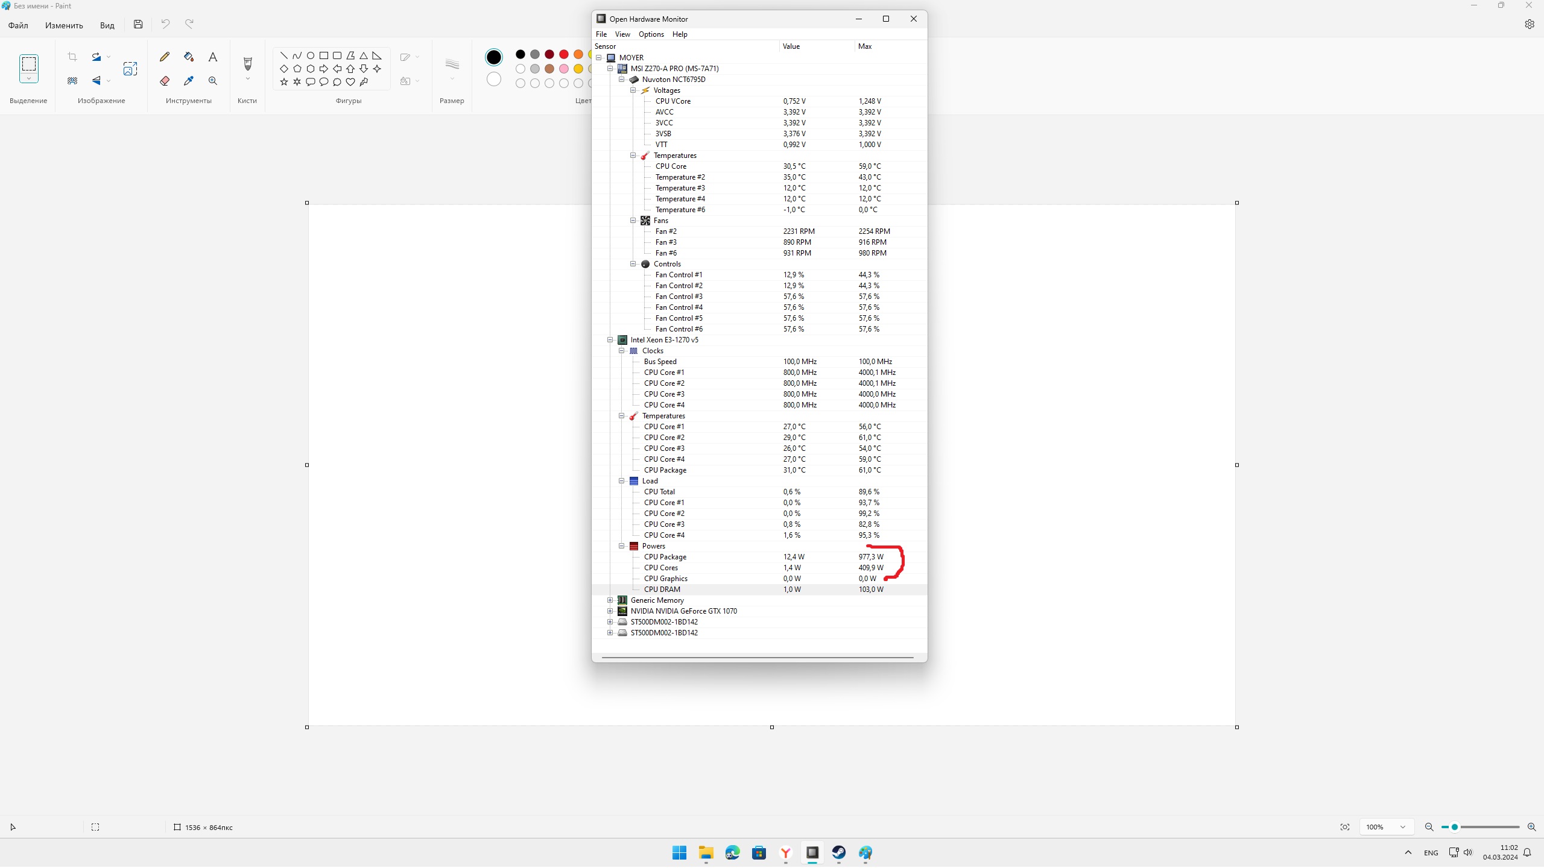Collapse the Voltages tree node

click(633, 90)
